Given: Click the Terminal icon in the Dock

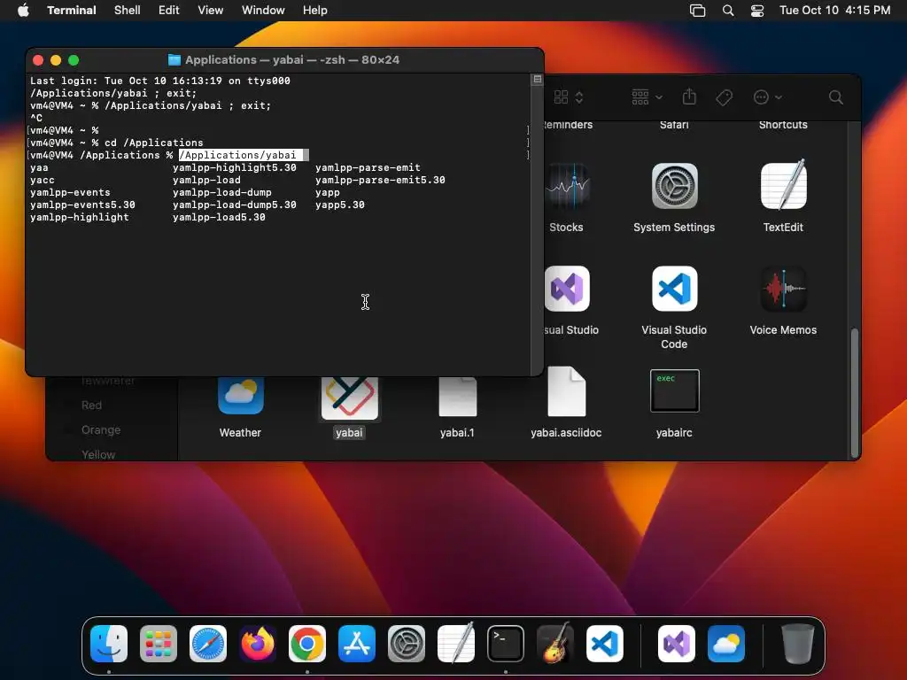Looking at the screenshot, I should (x=506, y=643).
